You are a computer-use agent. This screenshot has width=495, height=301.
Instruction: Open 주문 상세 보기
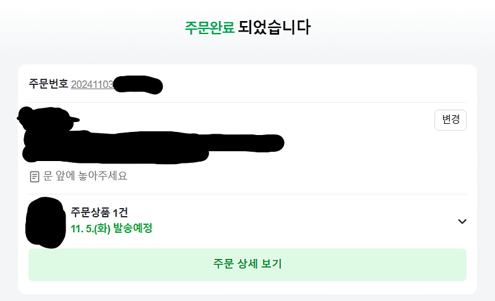coord(247,264)
